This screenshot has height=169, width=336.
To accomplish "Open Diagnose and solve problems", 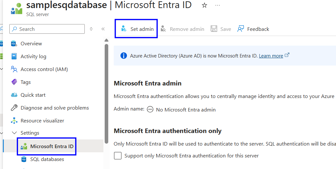I will (55, 108).
